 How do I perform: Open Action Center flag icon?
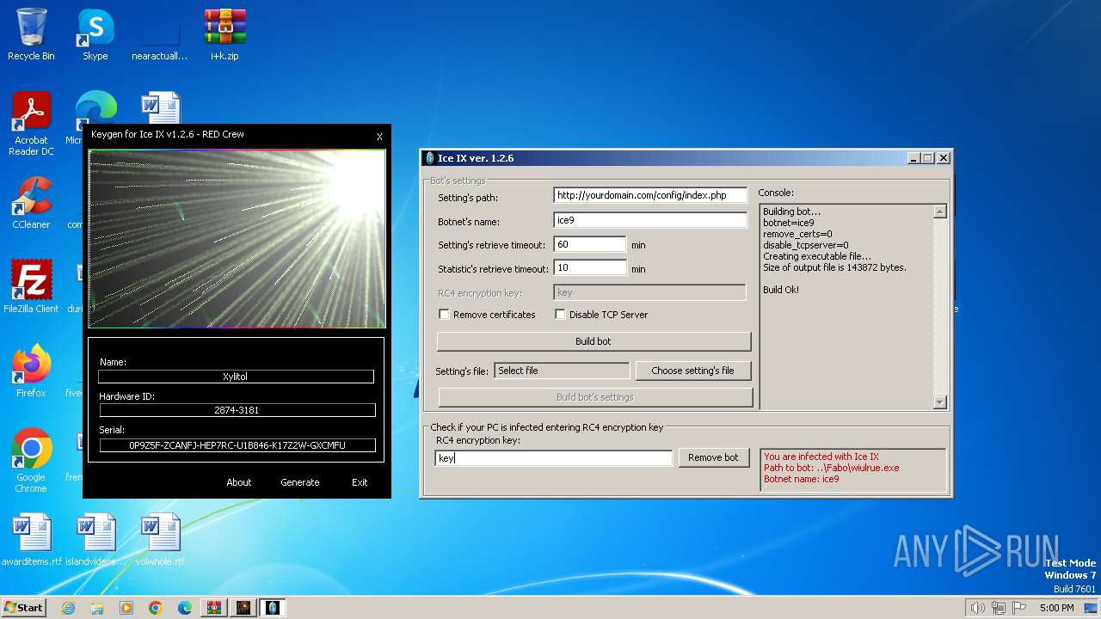click(1019, 608)
